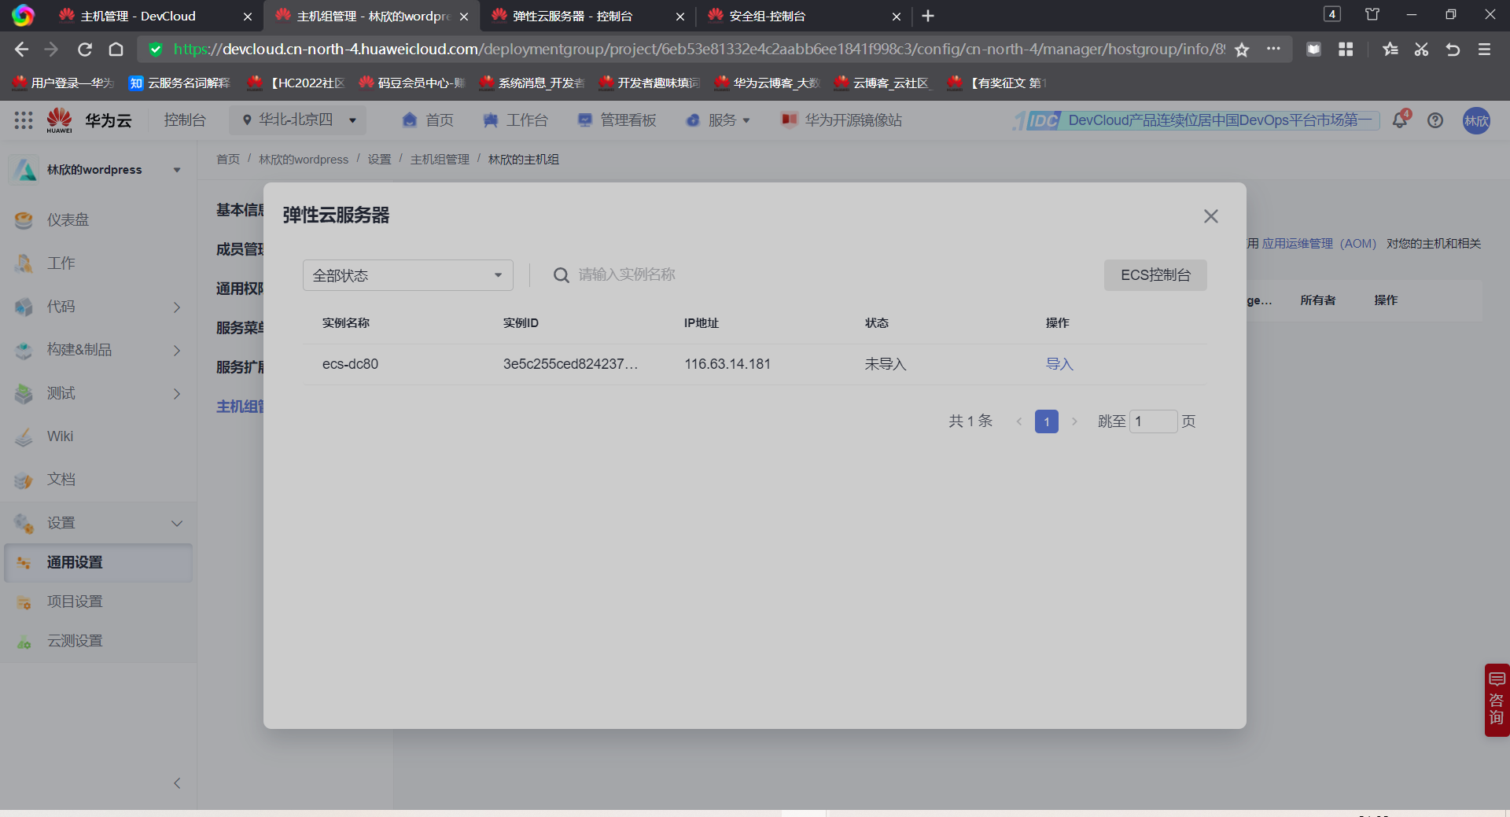The width and height of the screenshot is (1510, 817).
Task: Open region selector 华北-北京四
Action: [299, 120]
